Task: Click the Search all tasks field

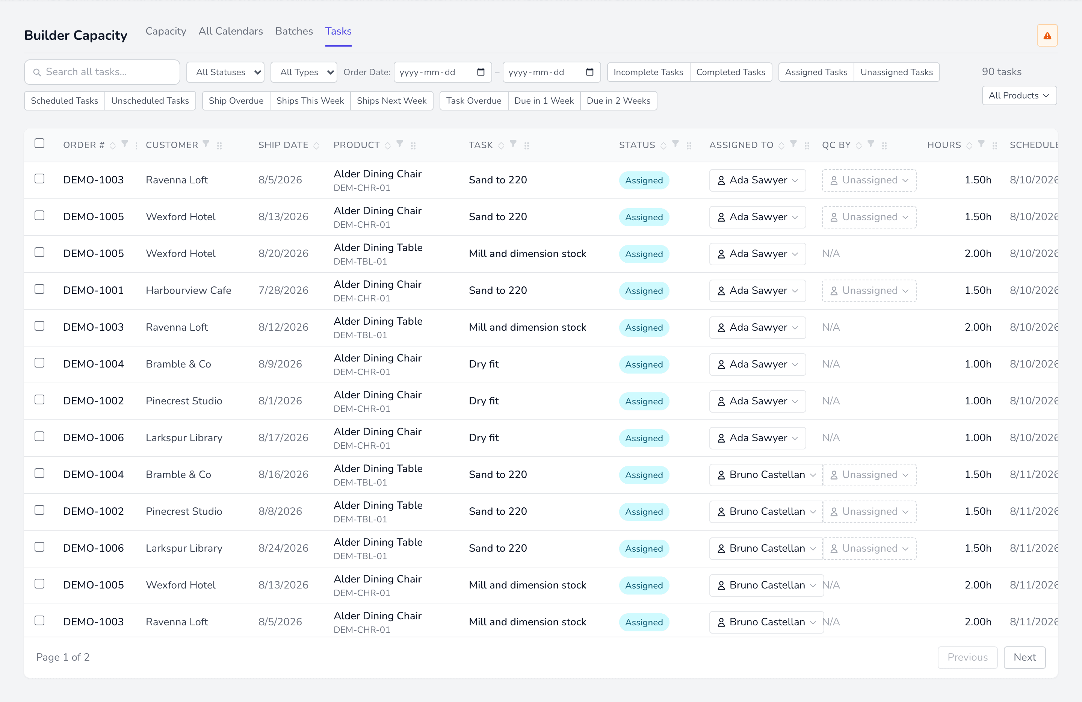Action: pos(102,72)
